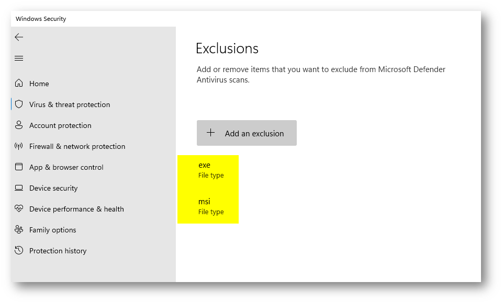Image resolution: width=503 pixels, height=304 pixels.
Task: Click Add an exclusion button
Action: 247,133
